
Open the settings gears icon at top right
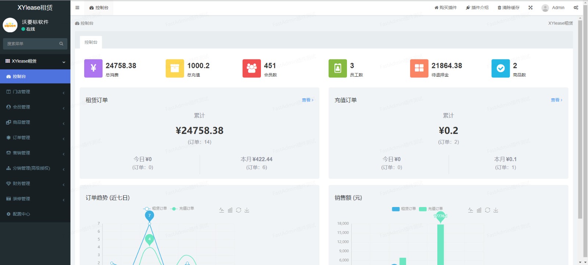pyautogui.click(x=576, y=8)
